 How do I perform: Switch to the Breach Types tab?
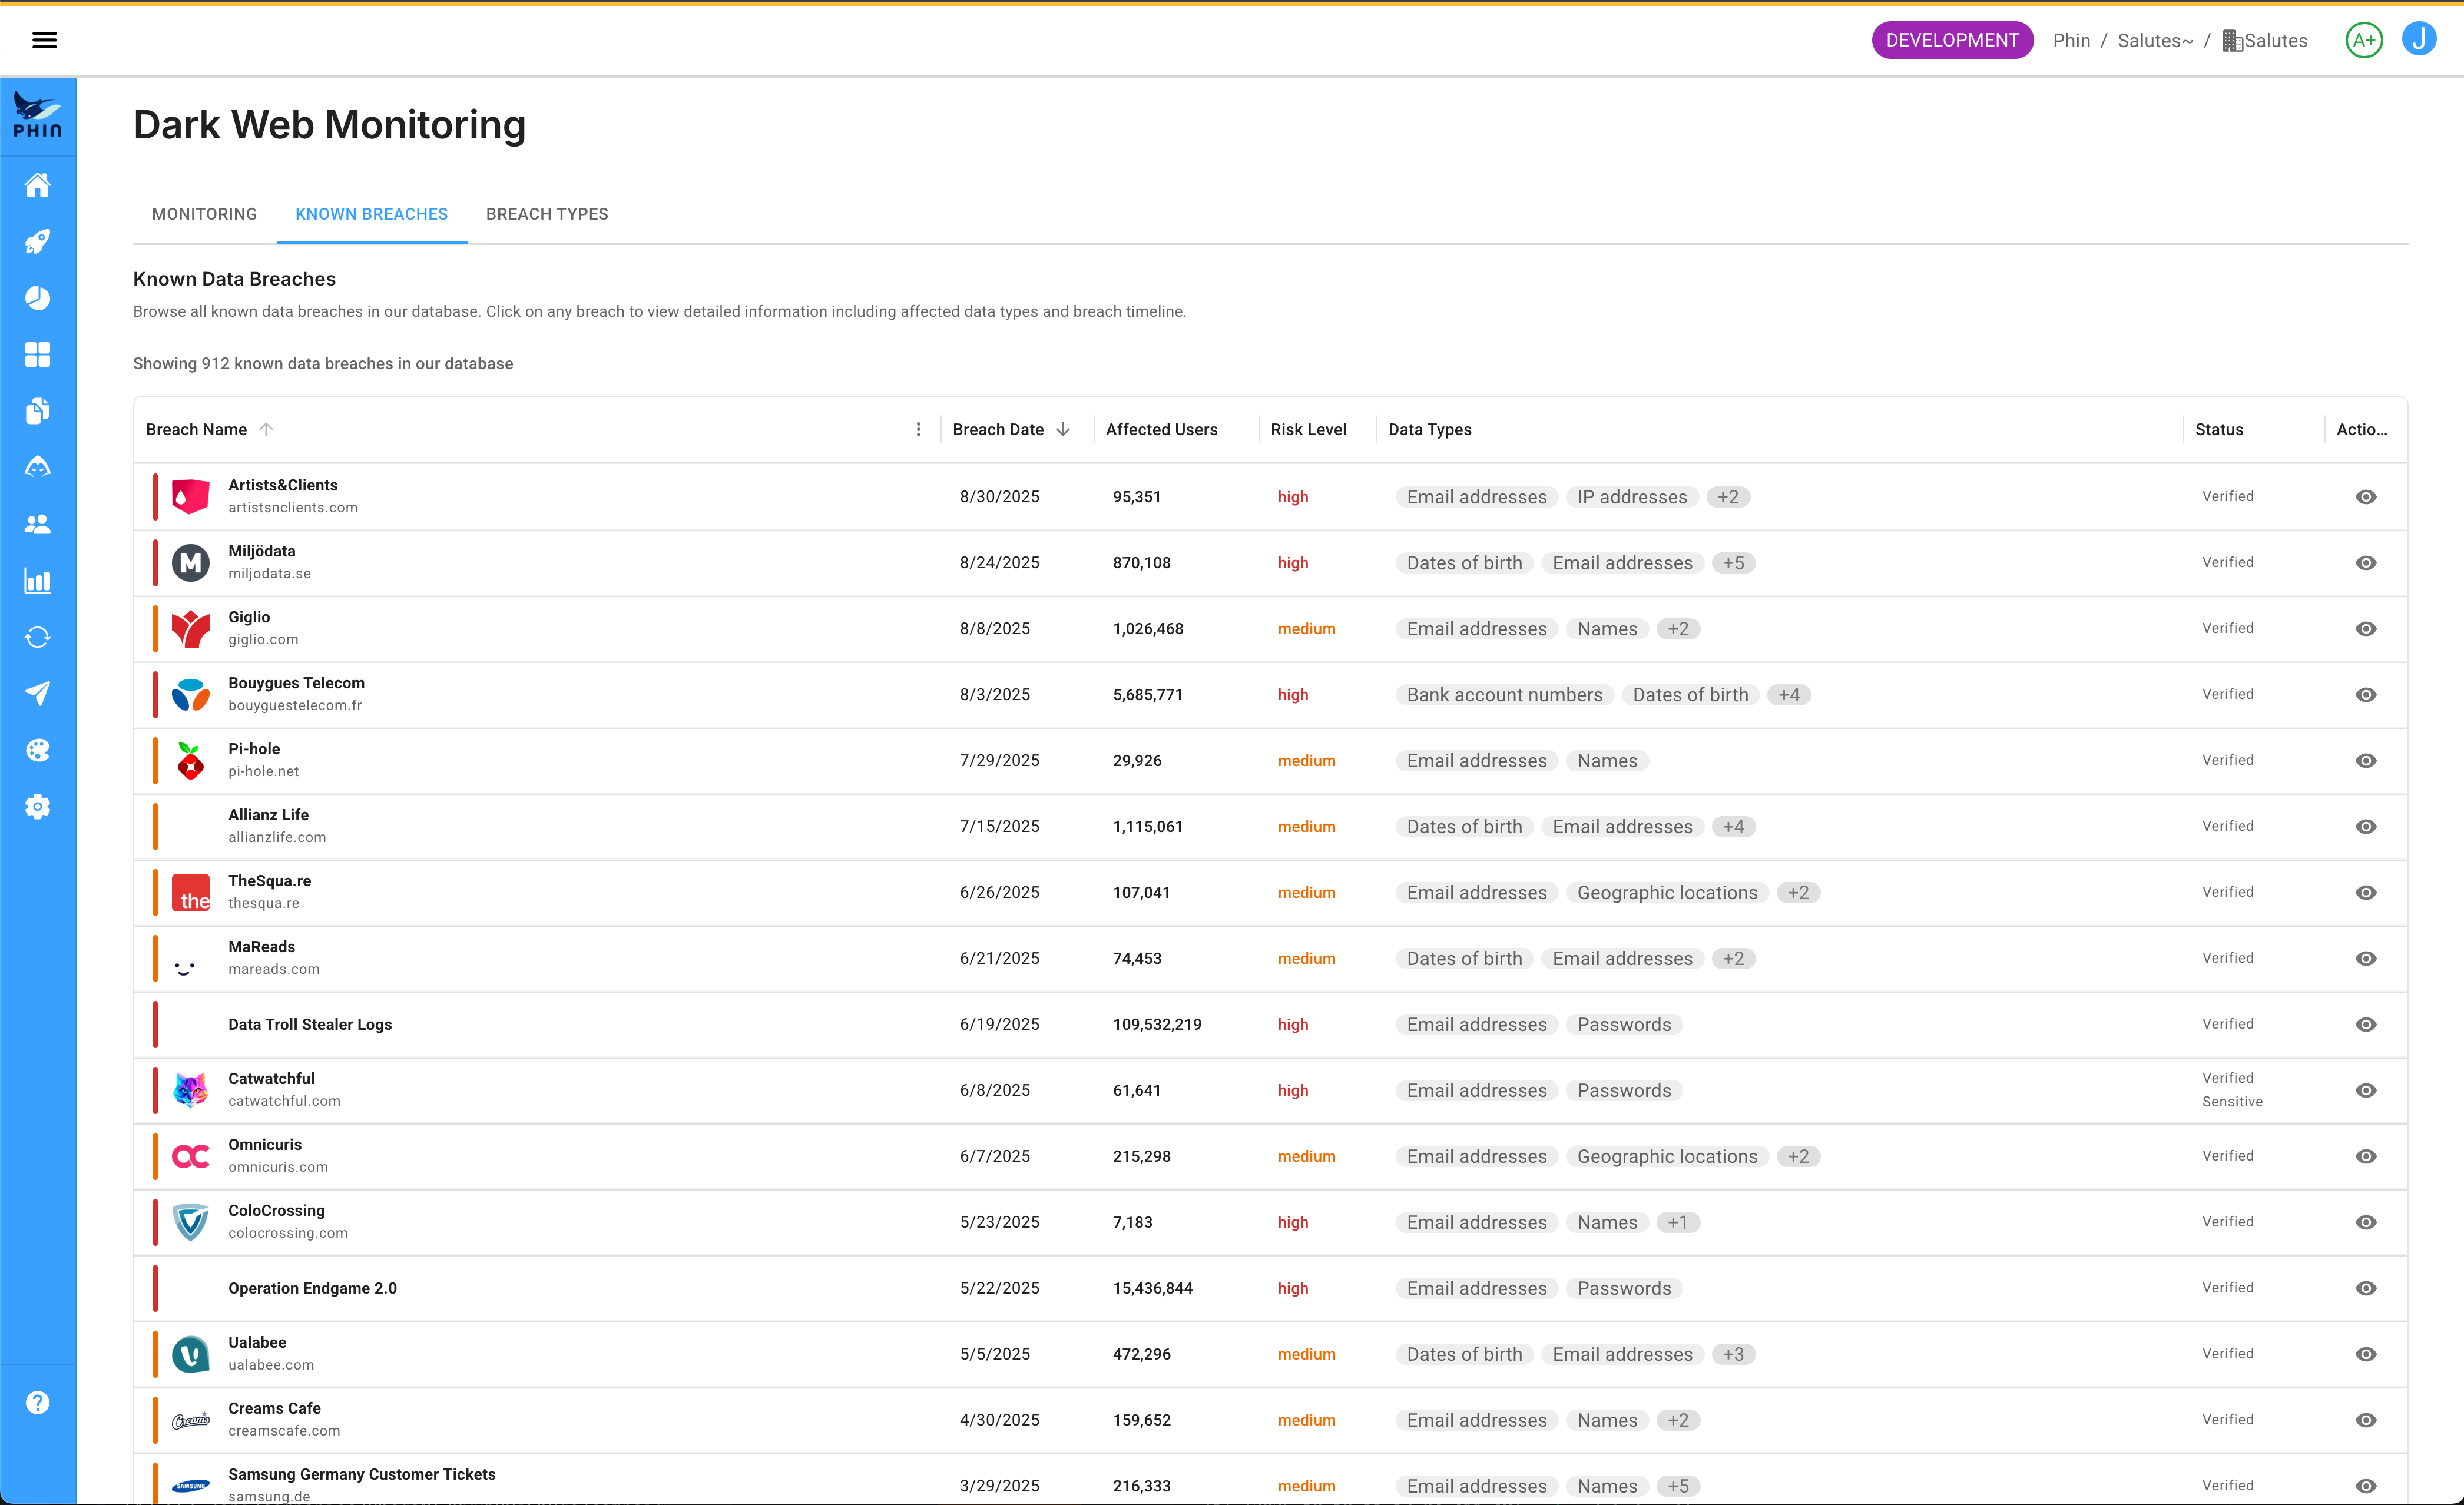pos(547,214)
